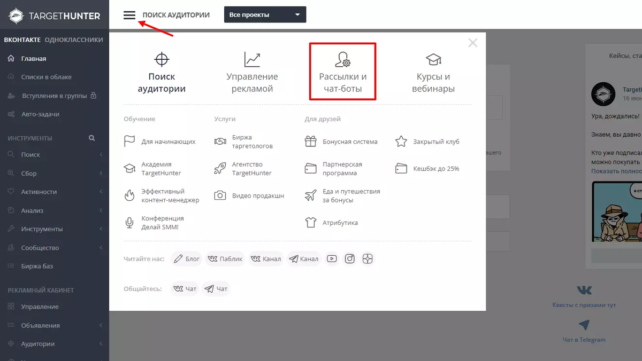Click the VK logo above Квесты
Screen dimensions: 642x361
(x=584, y=290)
